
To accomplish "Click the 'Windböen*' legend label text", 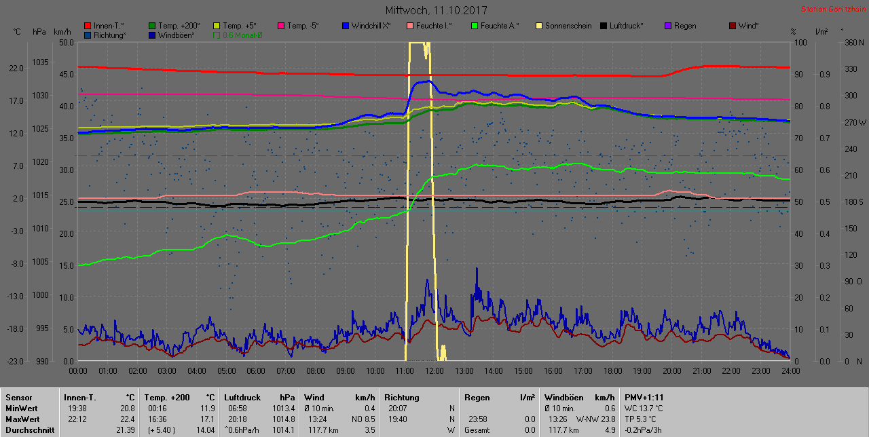I will 177,35.
